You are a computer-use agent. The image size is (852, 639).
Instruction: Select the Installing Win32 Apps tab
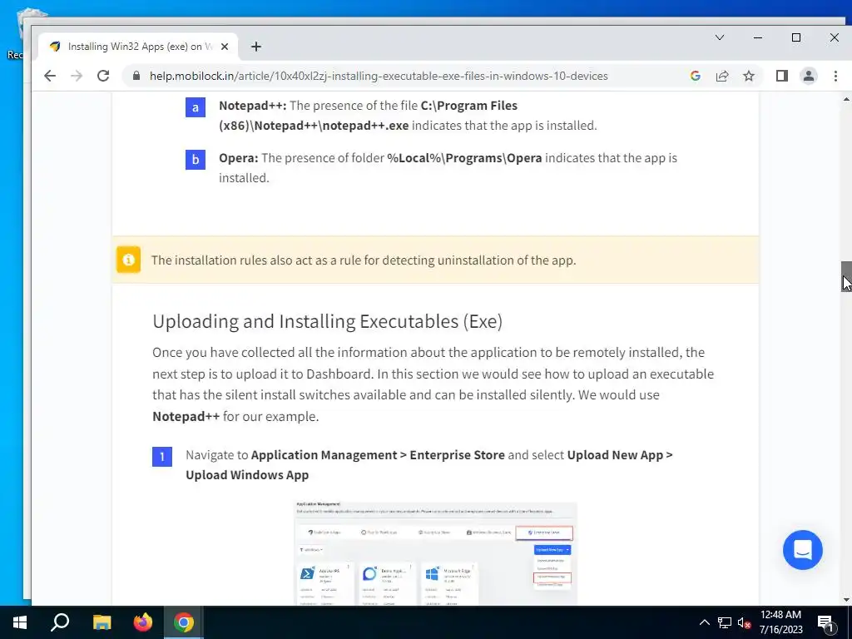(x=139, y=47)
